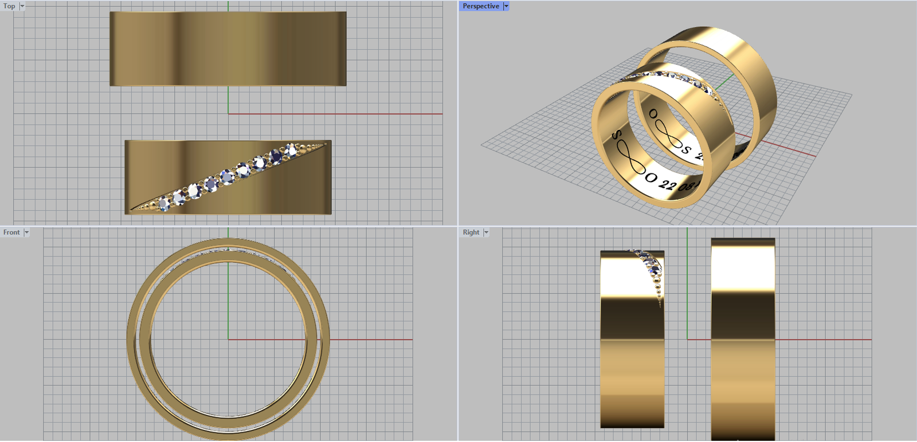Activate the Perspective viewport title
Screen dimensions: 917x442
click(480, 6)
